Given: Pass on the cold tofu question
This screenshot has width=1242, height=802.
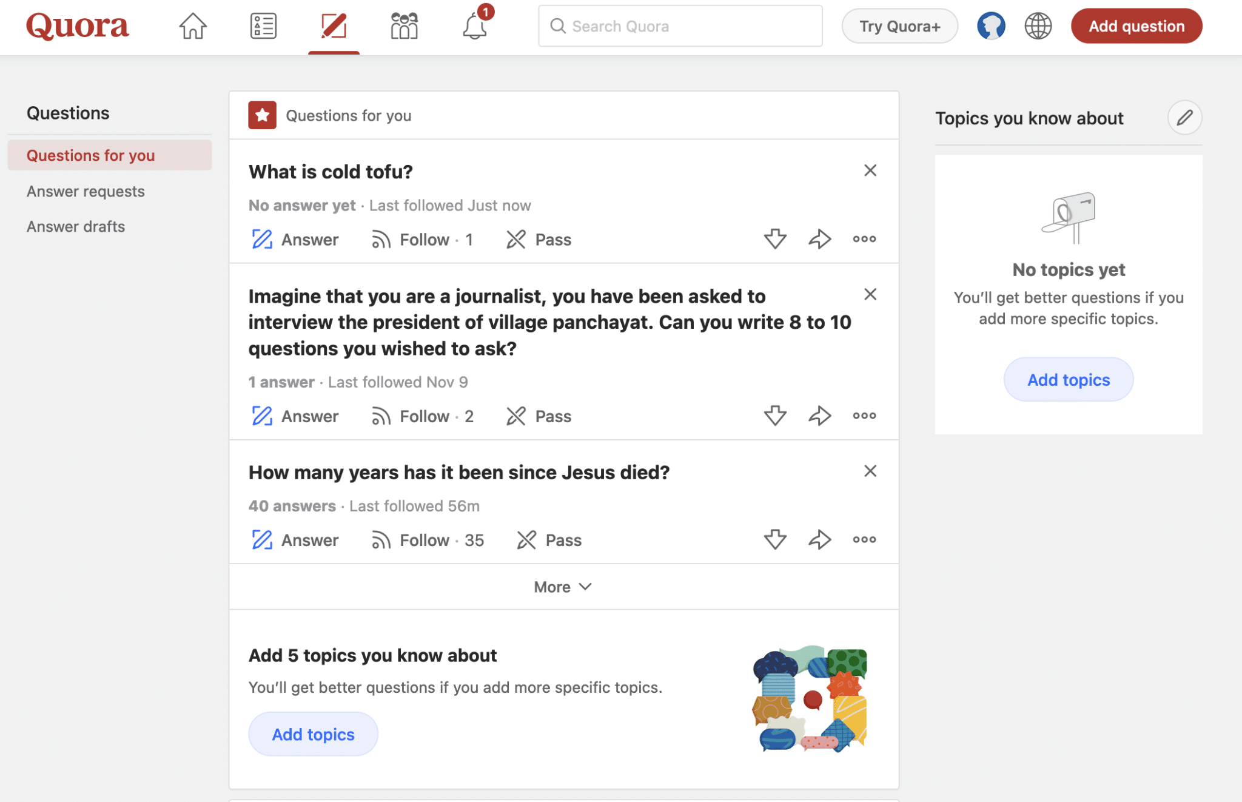Looking at the screenshot, I should (x=539, y=240).
